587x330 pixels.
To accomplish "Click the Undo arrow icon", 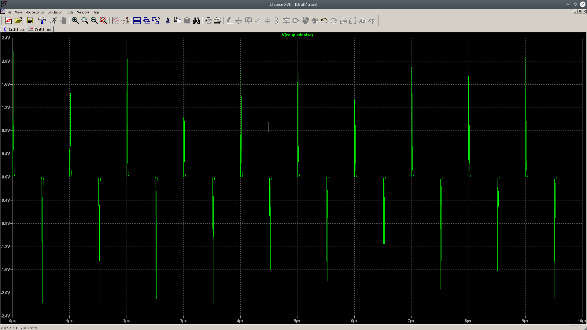I will point(324,20).
